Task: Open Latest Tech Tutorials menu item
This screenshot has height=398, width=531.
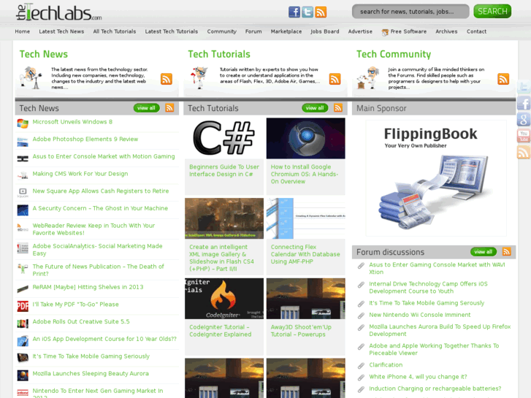Action: point(172,31)
